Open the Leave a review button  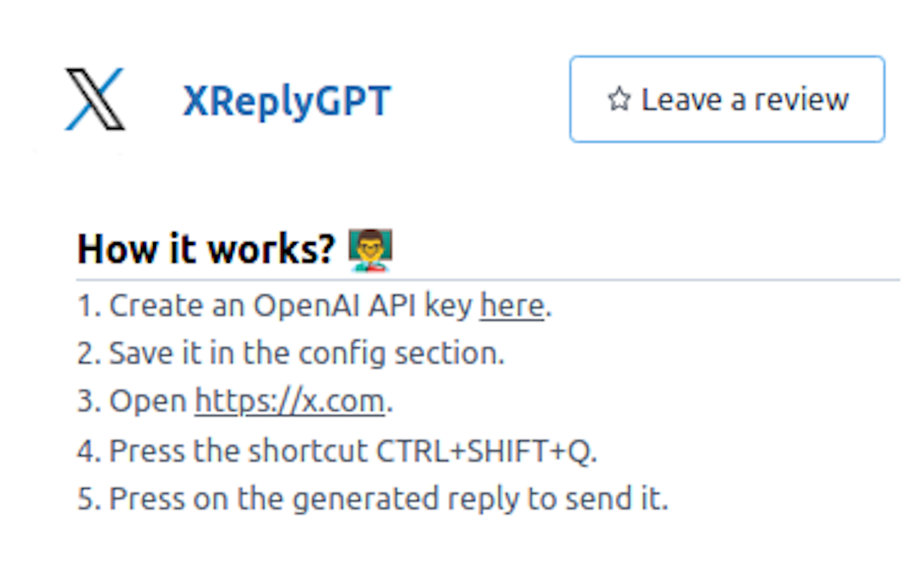(726, 100)
